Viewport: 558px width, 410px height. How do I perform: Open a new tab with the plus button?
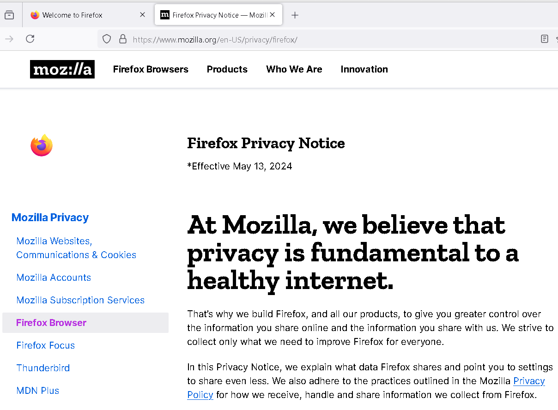coord(295,14)
